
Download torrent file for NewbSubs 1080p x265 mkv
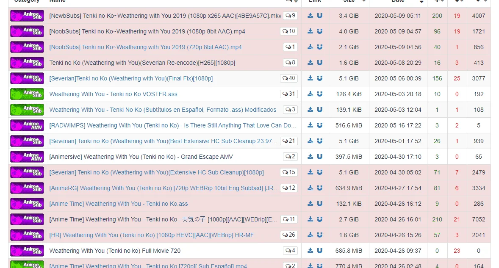point(310,16)
